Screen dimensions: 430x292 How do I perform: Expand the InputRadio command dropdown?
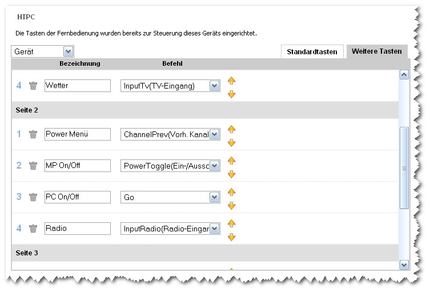tap(214, 229)
